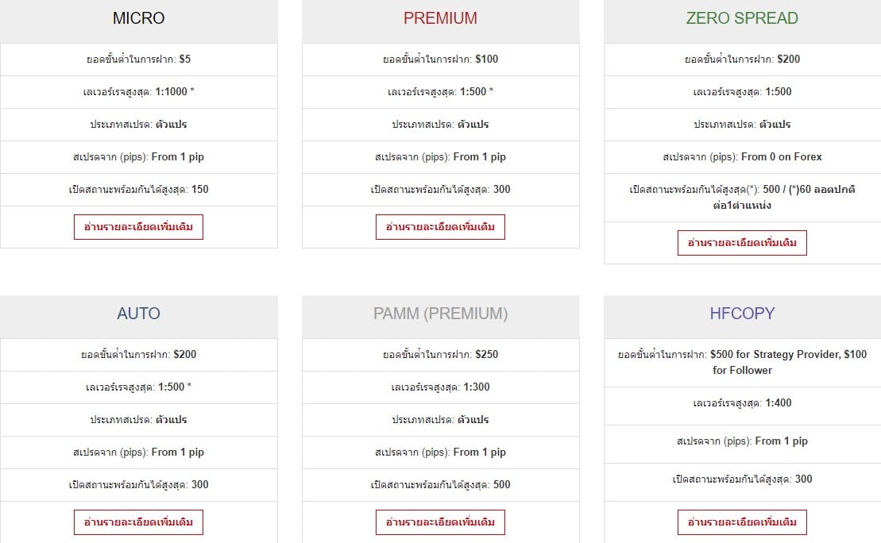Screen dimensions: 881x543
Task: Open the PREMIUM account read-more button
Action: (440, 227)
